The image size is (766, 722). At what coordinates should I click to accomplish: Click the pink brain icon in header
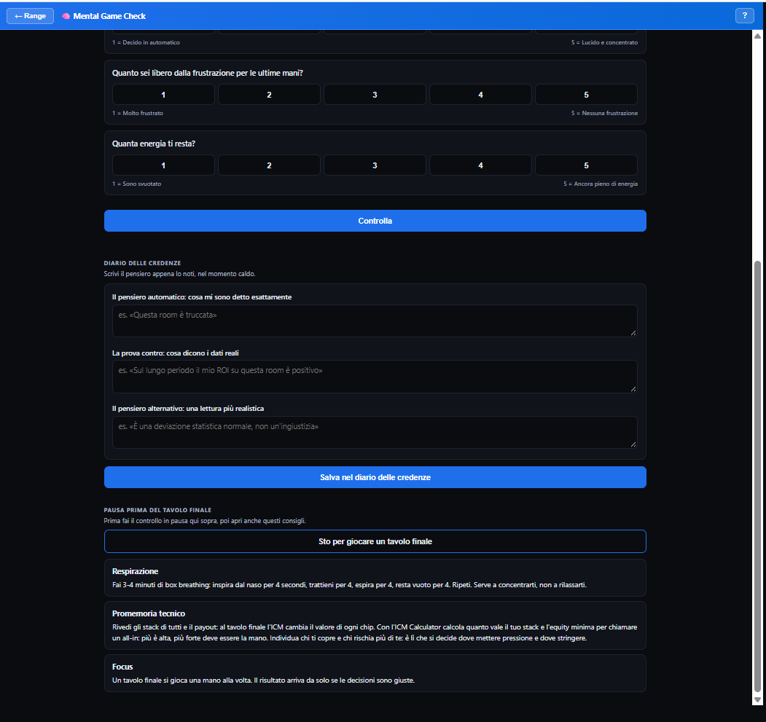[x=66, y=16]
